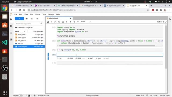Click the horizontal scrollbar in the deriv cell
The height and width of the screenshot is (97, 172).
pyautogui.click(x=107, y=46)
